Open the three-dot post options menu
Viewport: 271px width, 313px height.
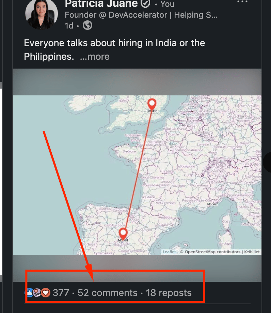(x=242, y=2)
